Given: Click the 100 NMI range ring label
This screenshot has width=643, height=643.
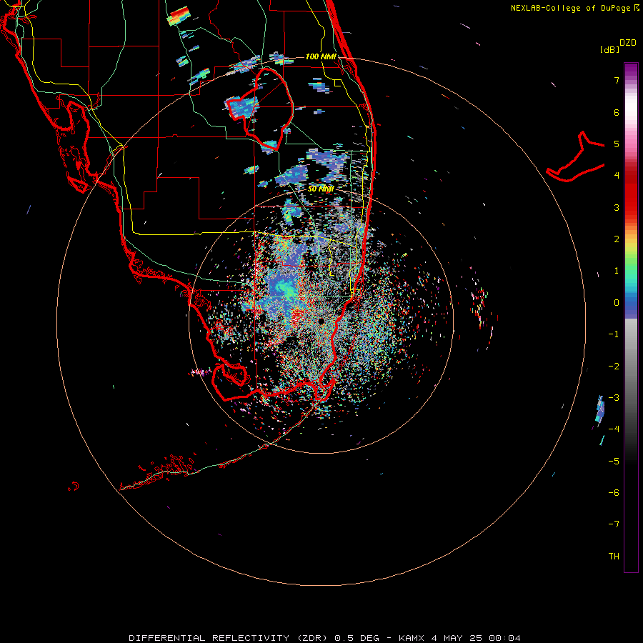Looking at the screenshot, I should click(321, 56).
